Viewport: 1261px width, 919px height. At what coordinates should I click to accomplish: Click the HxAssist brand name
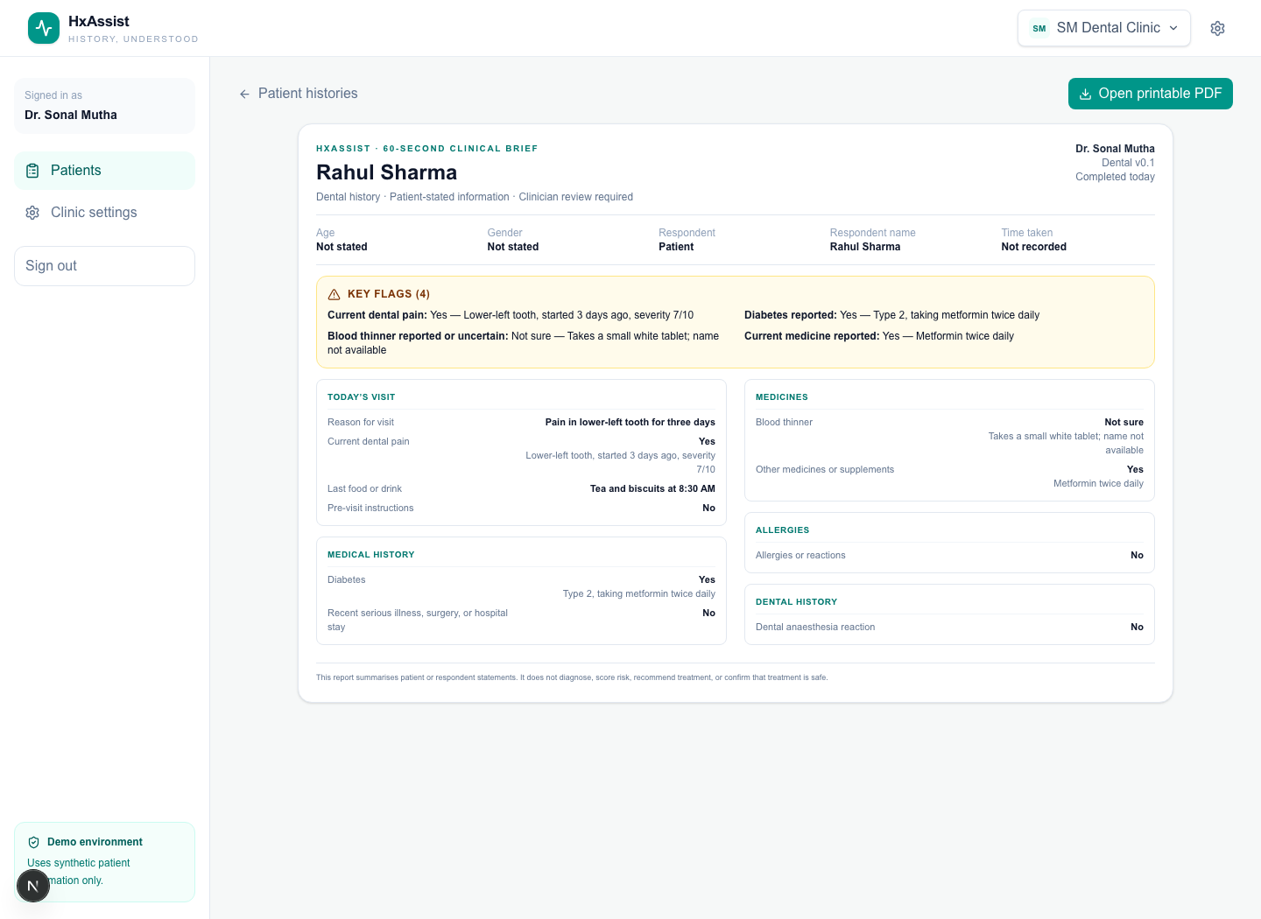[x=99, y=21]
